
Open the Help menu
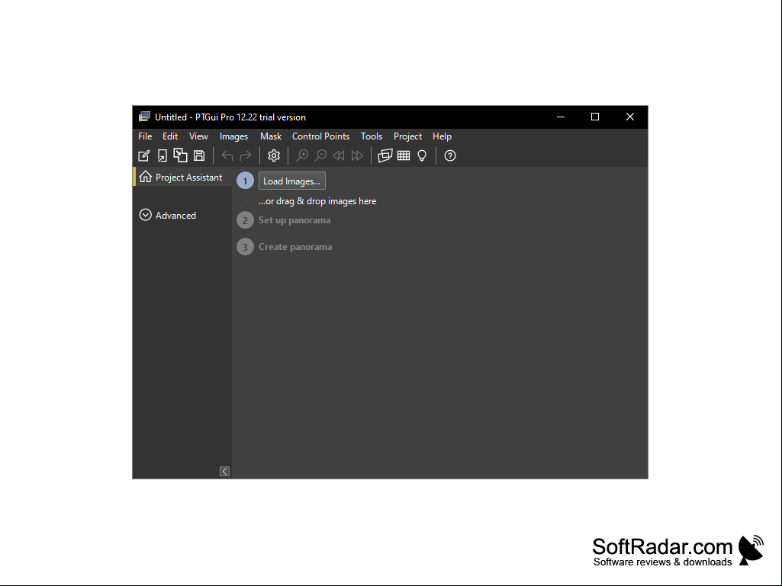[442, 136]
